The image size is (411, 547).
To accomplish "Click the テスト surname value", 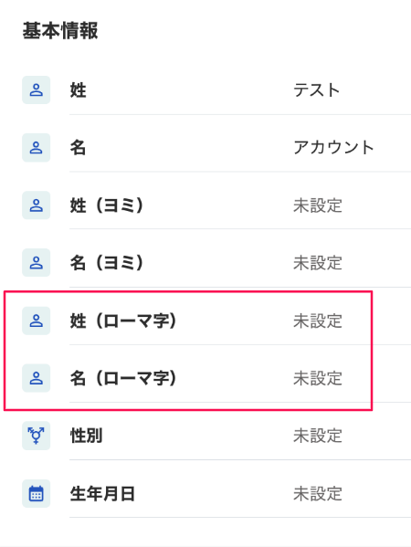I will click(316, 90).
